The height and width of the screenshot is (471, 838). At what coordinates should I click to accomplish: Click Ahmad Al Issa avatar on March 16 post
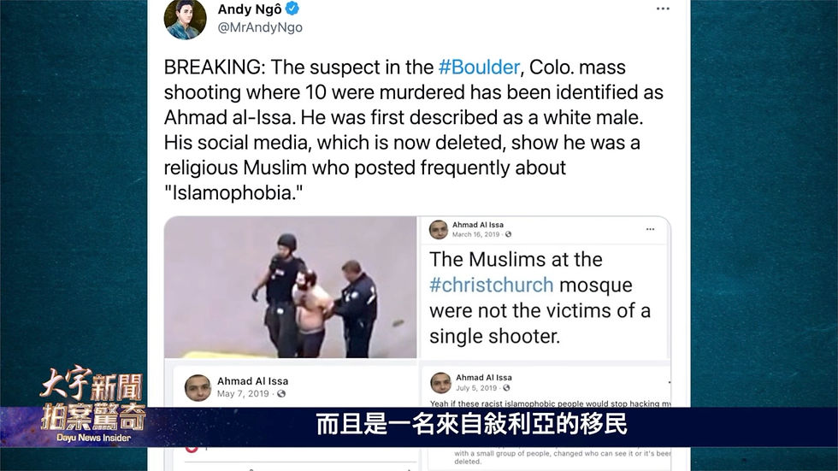pos(439,230)
